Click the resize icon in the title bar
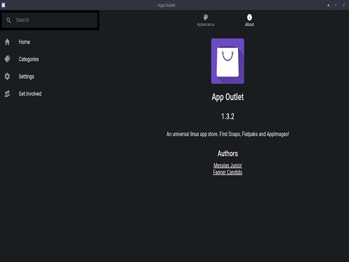 [343, 5]
